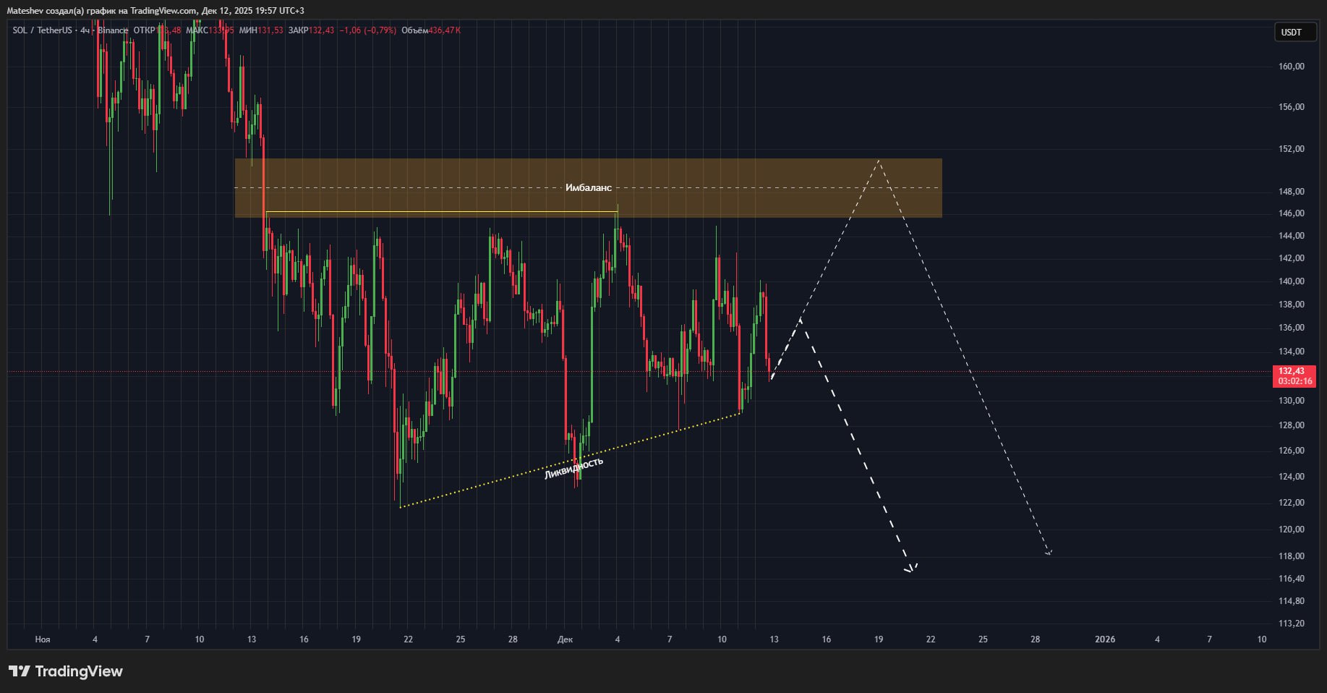Click the red current price label 132,43

pos(1294,371)
